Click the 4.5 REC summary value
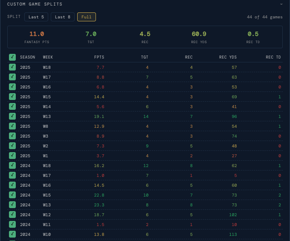Image resolution: width=290 pixels, height=241 pixels. 145,34
